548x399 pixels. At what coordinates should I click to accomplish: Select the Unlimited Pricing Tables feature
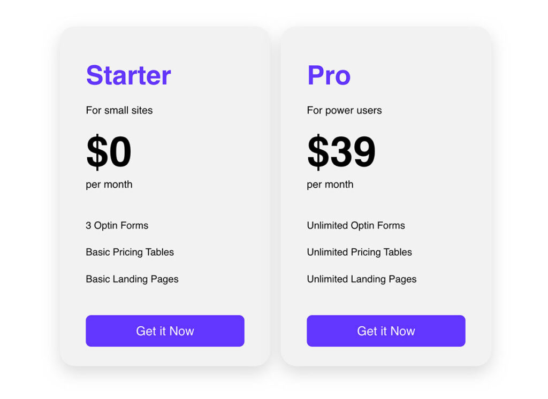[359, 252]
